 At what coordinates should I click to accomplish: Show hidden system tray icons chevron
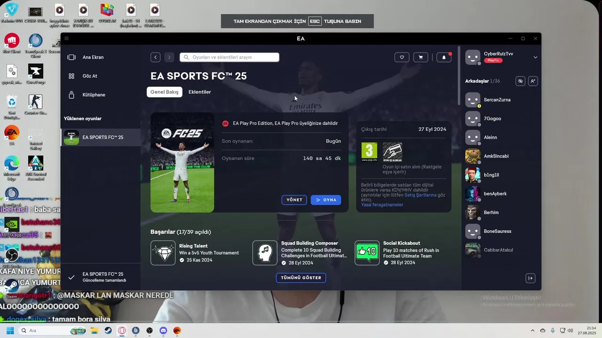point(532,330)
